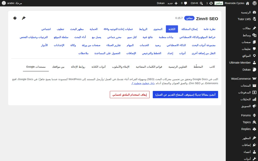Viewport: 258px width, 161px height.
Task: Open the المحتوى tab
Action: click(158, 29)
